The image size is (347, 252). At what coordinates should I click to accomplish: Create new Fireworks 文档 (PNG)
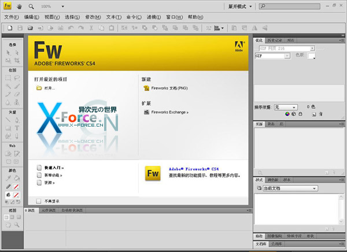point(165,88)
